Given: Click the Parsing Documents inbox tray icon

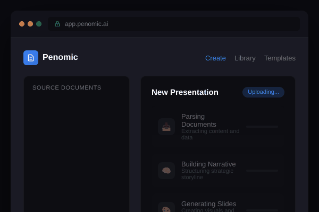Looking at the screenshot, I should 166,127.
